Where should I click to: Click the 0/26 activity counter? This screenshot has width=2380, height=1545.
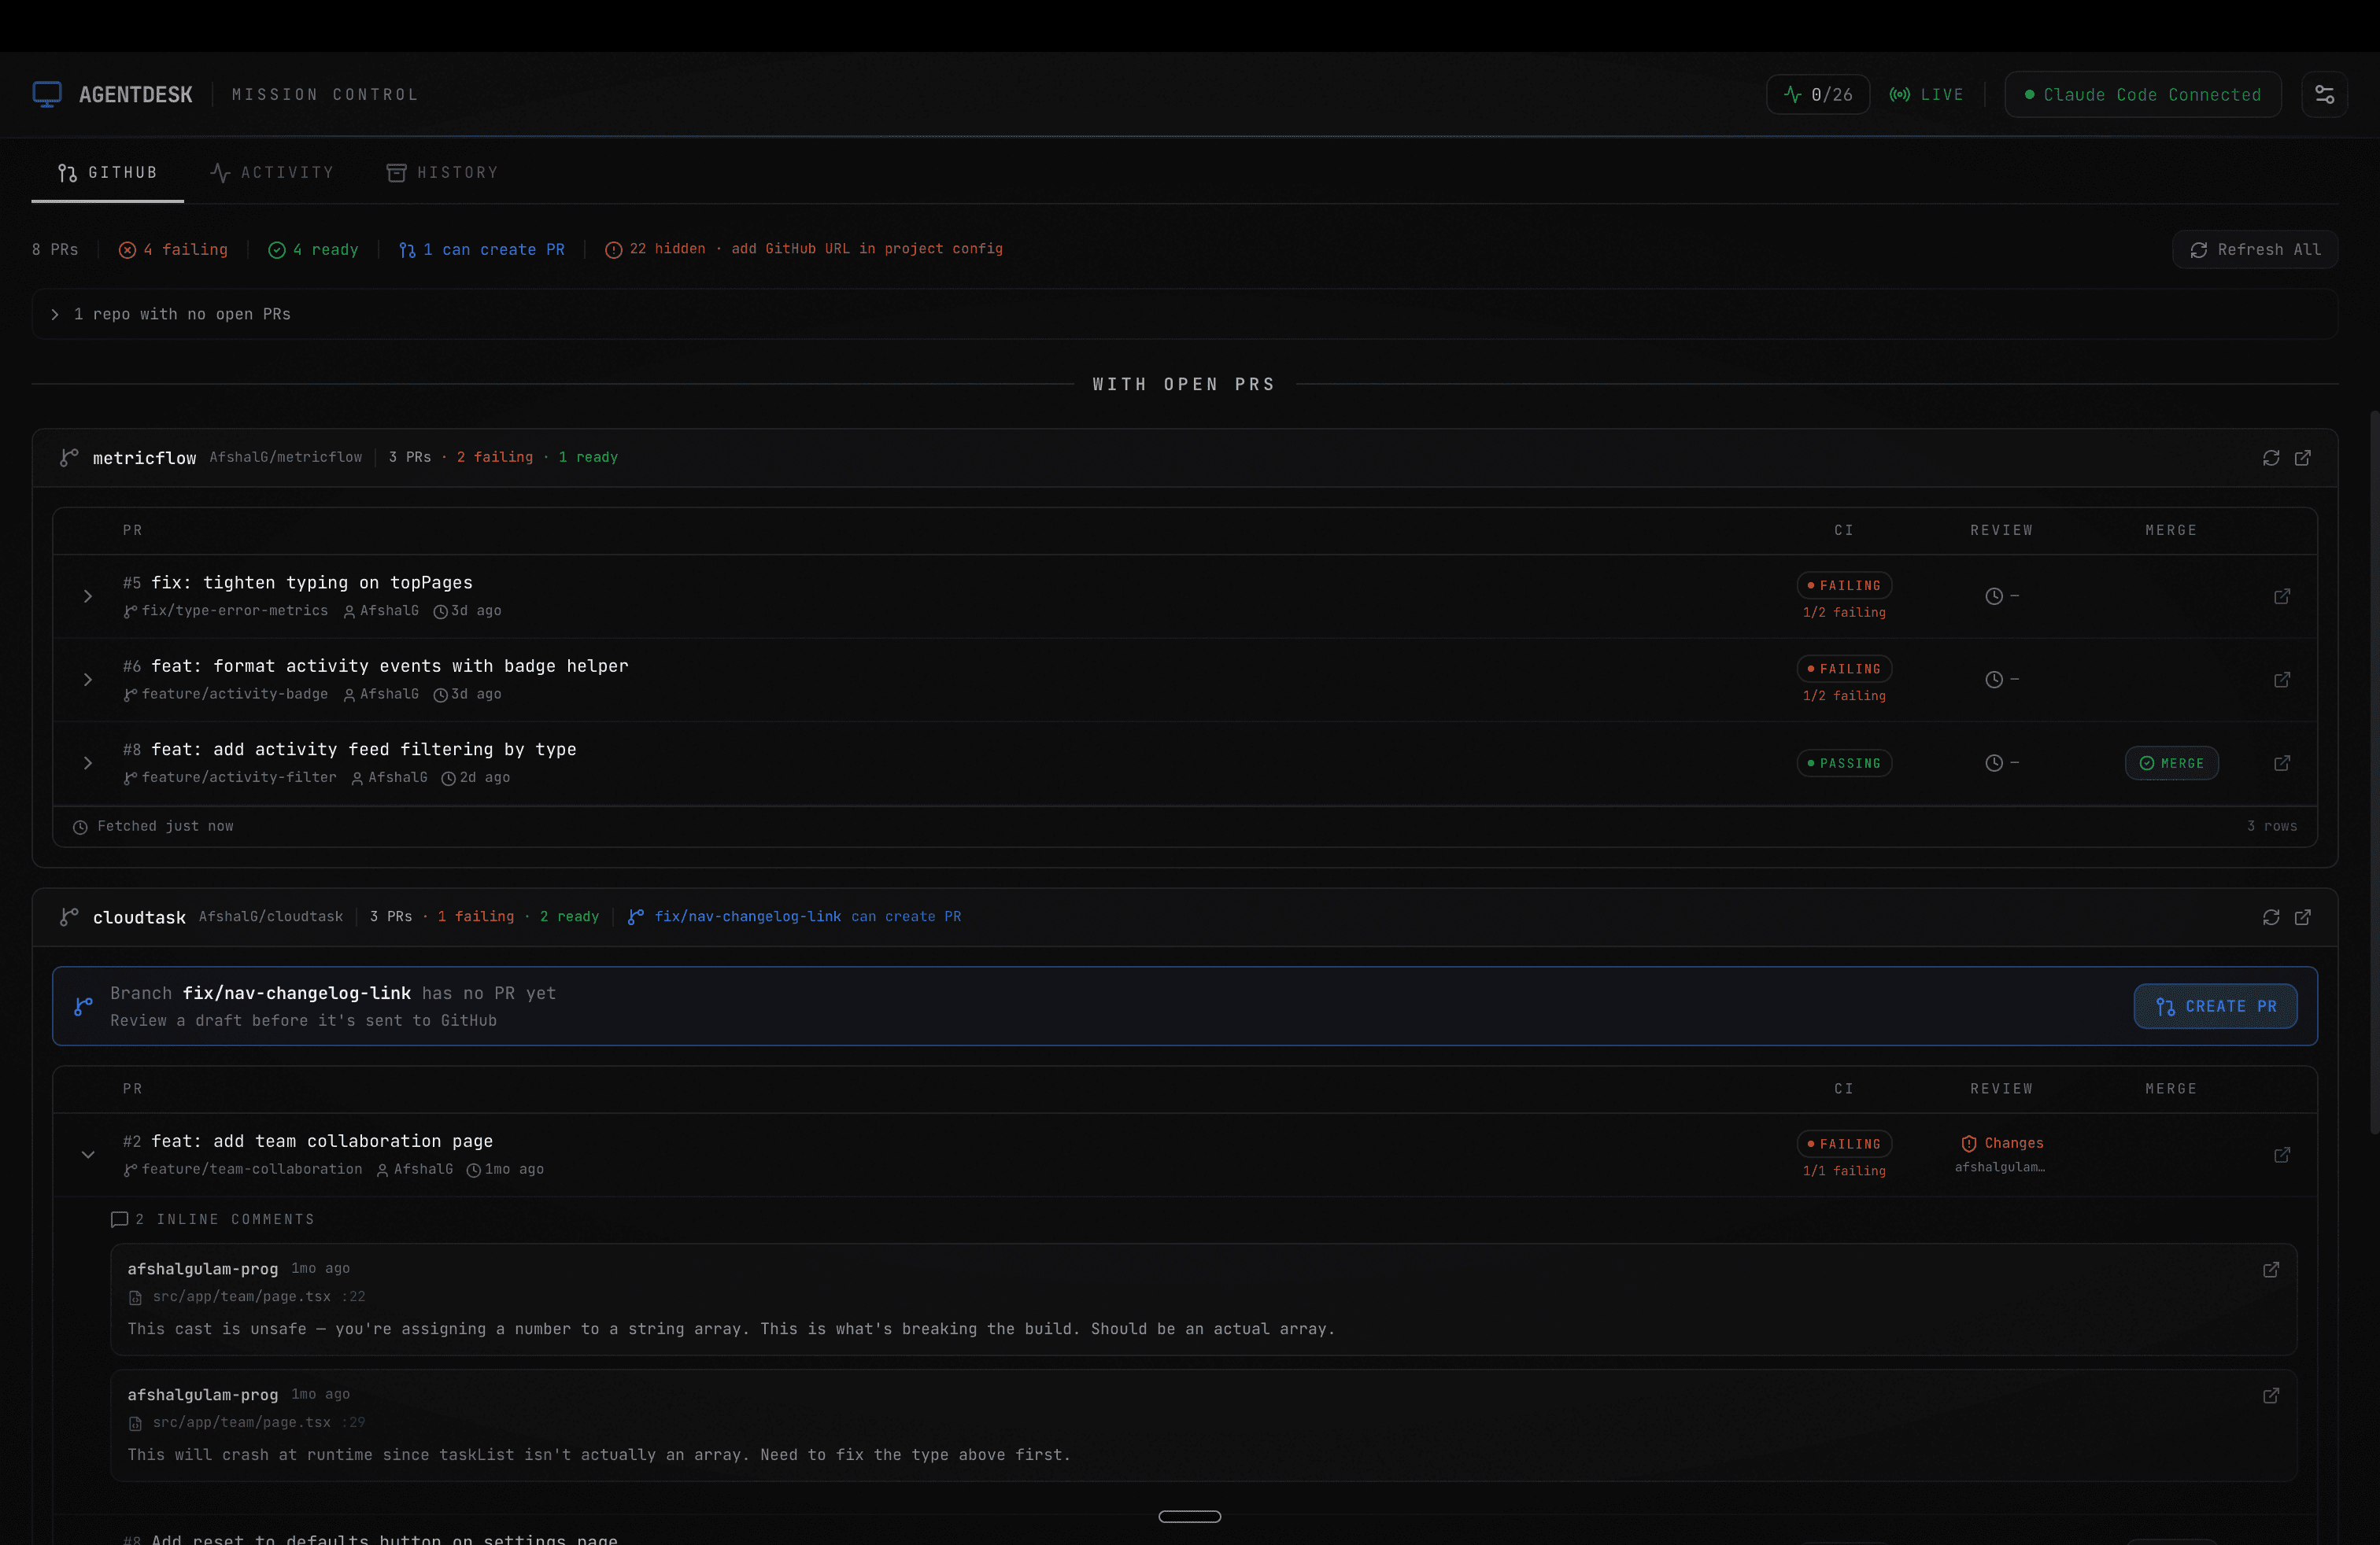click(x=1818, y=94)
